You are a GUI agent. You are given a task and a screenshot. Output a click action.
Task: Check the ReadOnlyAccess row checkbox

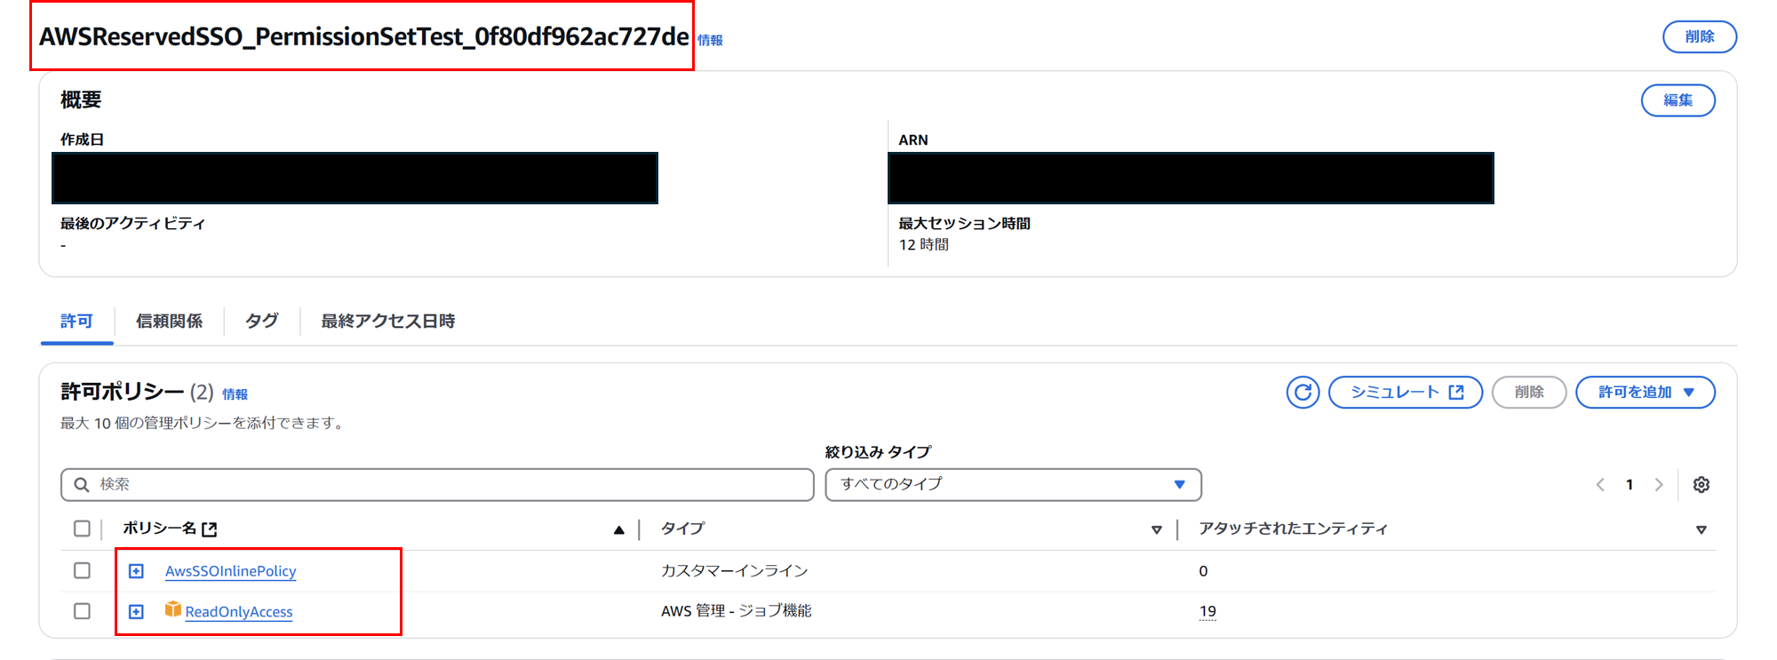pos(82,611)
